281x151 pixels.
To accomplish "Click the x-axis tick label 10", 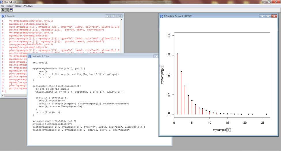I will pyautogui.click(x=210, y=123).
